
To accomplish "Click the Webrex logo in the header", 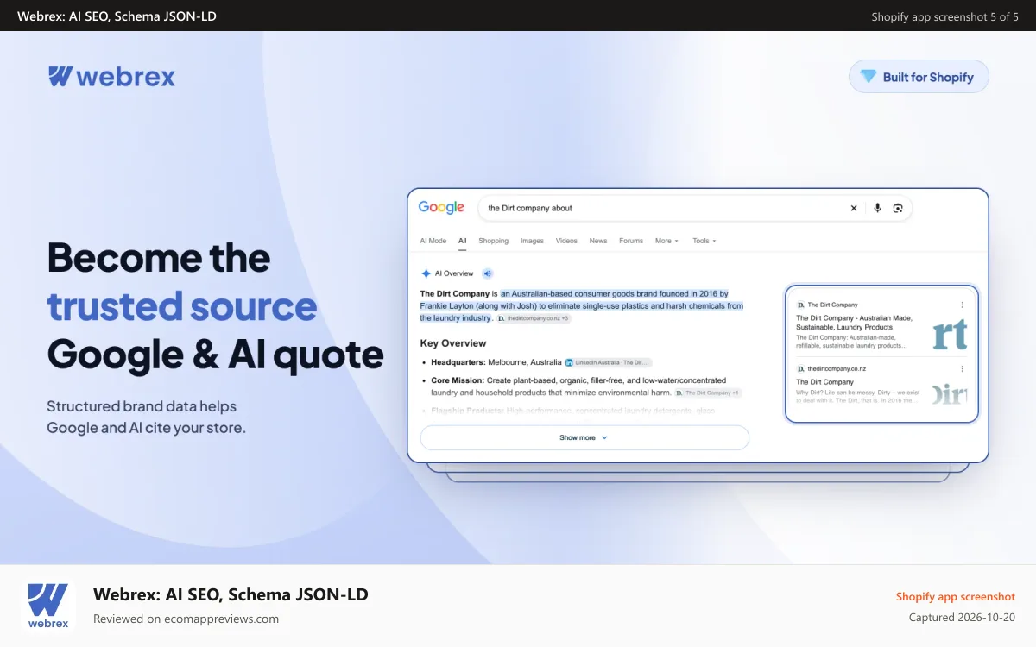I will 111,77.
